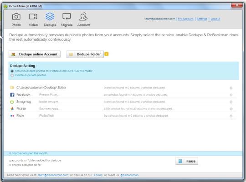The width and height of the screenshot is (246, 182).
Task: Pause the dedupe process
Action: click(187, 161)
